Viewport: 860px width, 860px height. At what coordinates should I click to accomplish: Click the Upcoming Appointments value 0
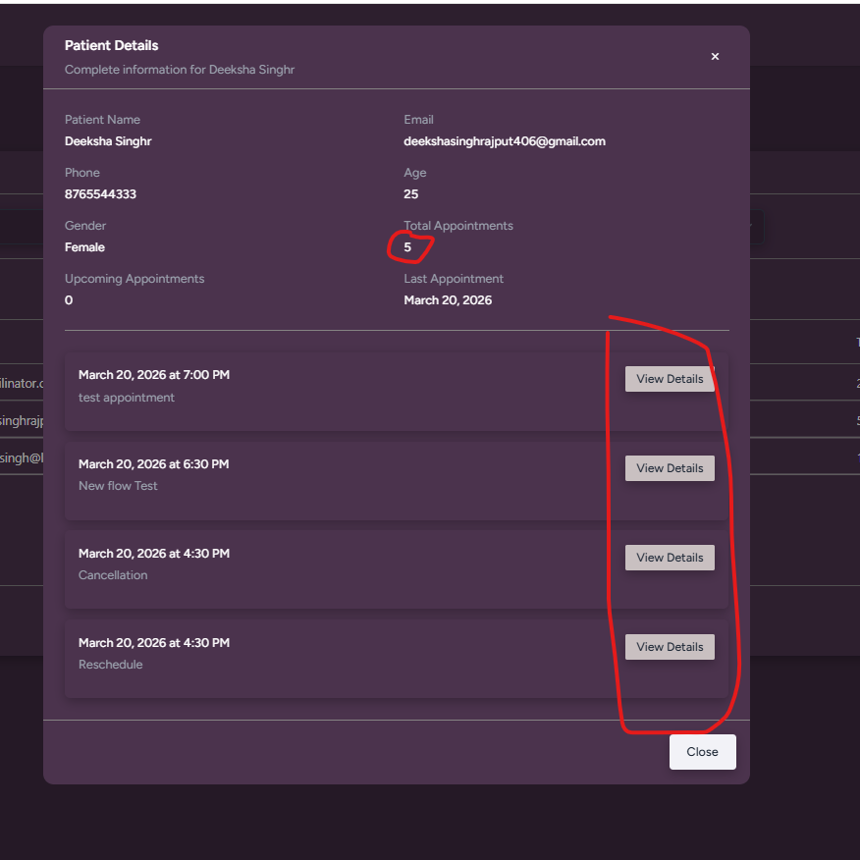69,300
